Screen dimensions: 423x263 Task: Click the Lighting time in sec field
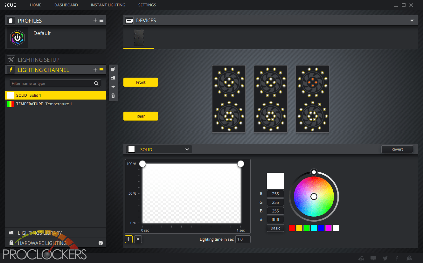coord(243,239)
